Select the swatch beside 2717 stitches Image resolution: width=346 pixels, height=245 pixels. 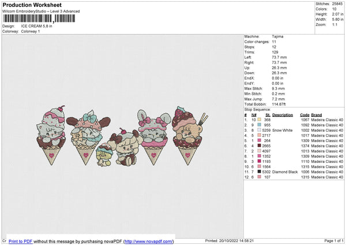coord(259,135)
